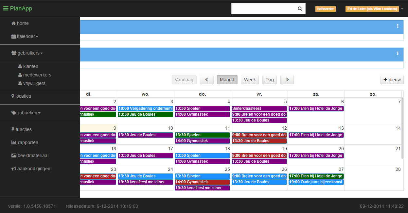Click the PlanApp hamburger menu icon
This screenshot has width=408, height=213.
(6, 9)
